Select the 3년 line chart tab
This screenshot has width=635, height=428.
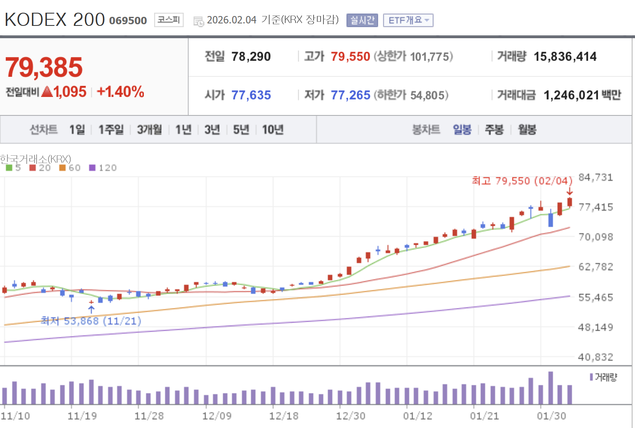coord(212,130)
